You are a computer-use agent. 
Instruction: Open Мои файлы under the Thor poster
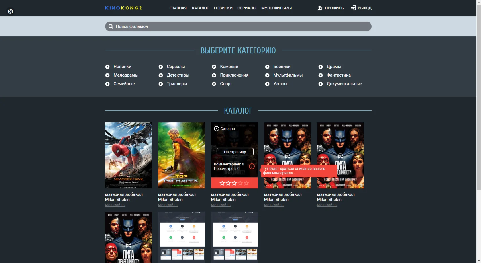point(168,205)
